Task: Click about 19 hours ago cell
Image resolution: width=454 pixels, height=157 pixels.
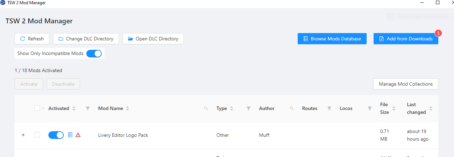Action: [418, 135]
